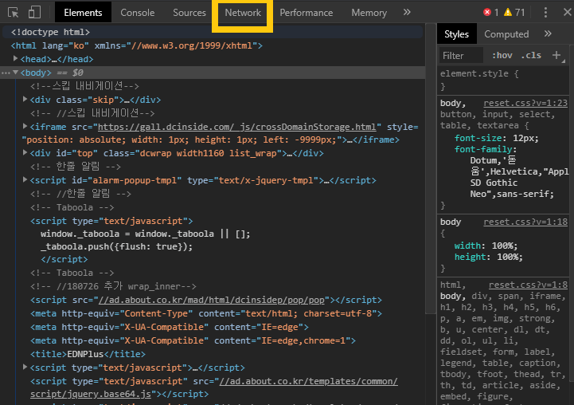Toggle :hov element state panel
The height and width of the screenshot is (405, 574).
[502, 55]
